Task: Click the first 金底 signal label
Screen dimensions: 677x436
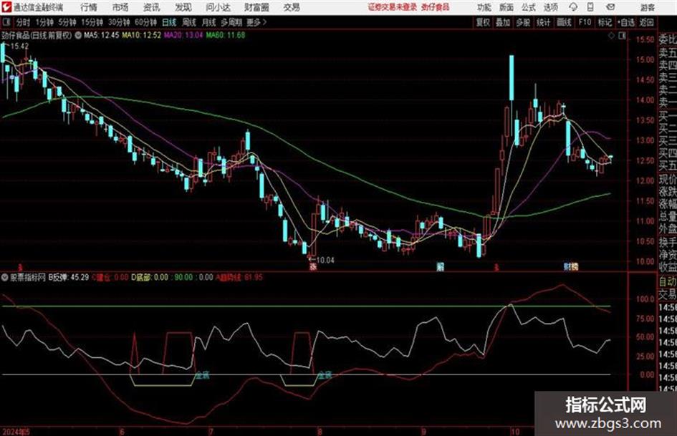Action: 203,374
